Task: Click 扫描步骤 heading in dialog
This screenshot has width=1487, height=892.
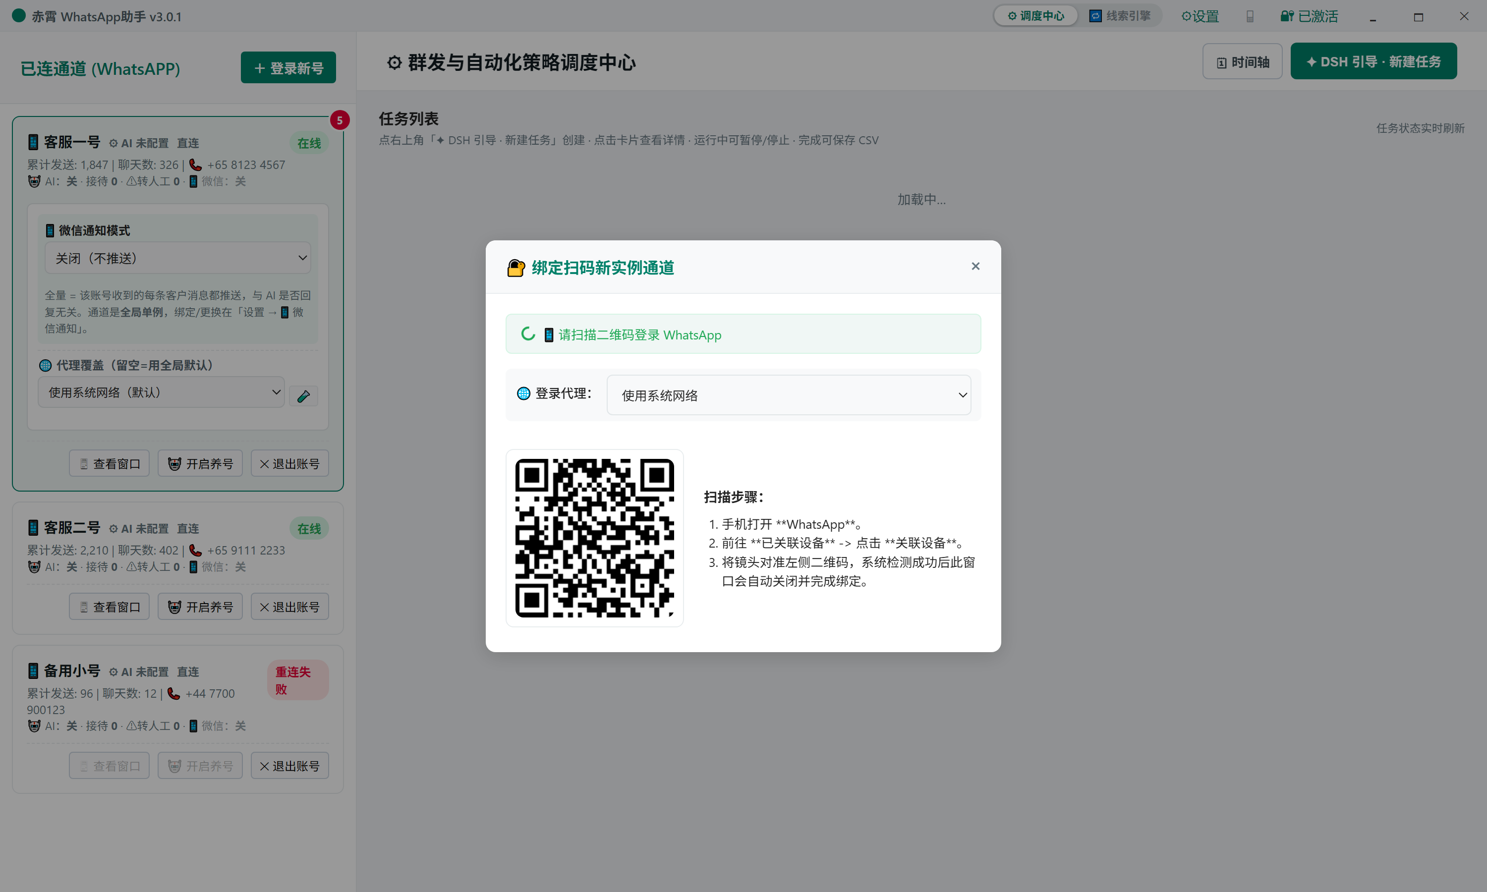Action: pyautogui.click(x=734, y=497)
